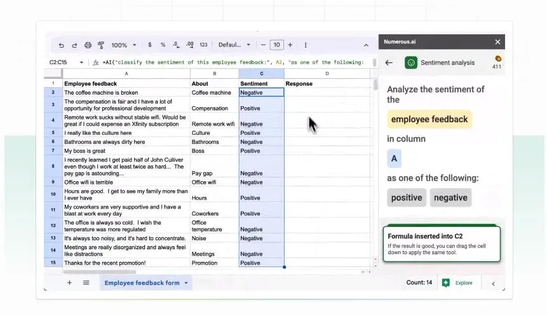Select the Paint format tool
Image resolution: width=547 pixels, height=316 pixels.
tap(101, 45)
